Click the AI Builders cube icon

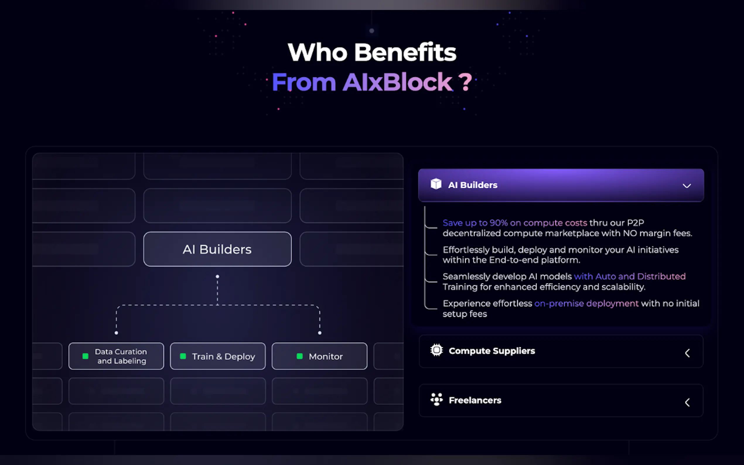(436, 184)
